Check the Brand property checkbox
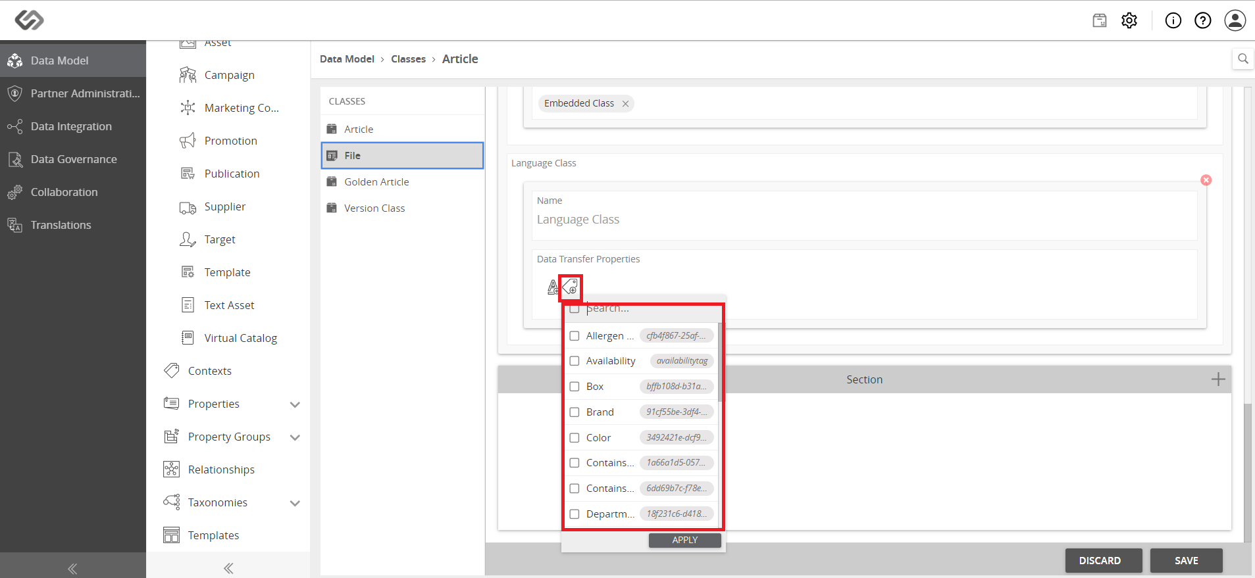Viewport: 1255px width, 578px height. pyautogui.click(x=575, y=412)
